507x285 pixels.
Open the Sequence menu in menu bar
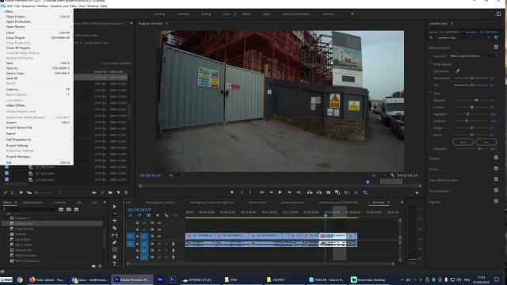click(x=29, y=6)
